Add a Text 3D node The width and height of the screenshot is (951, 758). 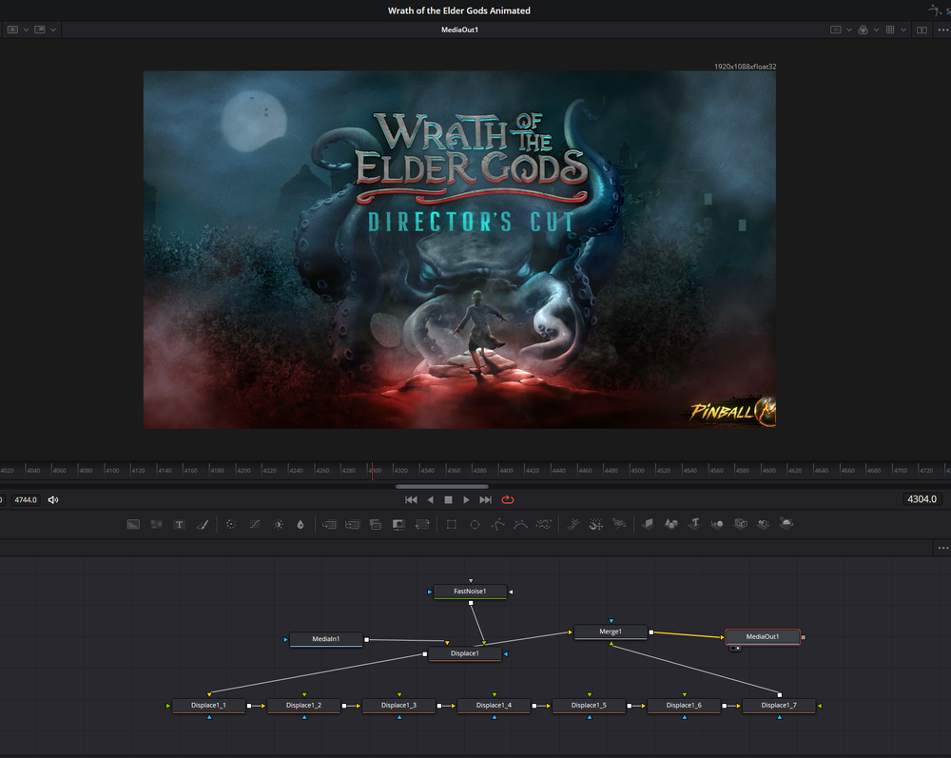(x=694, y=523)
